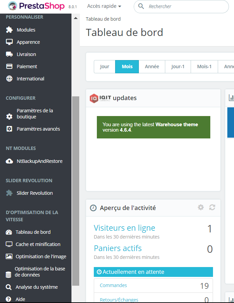Viewport: 234px width, 303px height.
Task: Click the Paniers actifs link
Action: (x=118, y=248)
